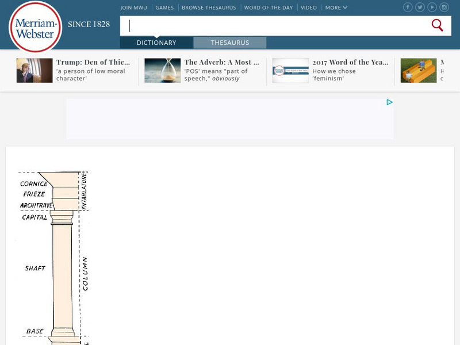Select the Dictionary tab
This screenshot has width=460, height=345.
(x=156, y=43)
